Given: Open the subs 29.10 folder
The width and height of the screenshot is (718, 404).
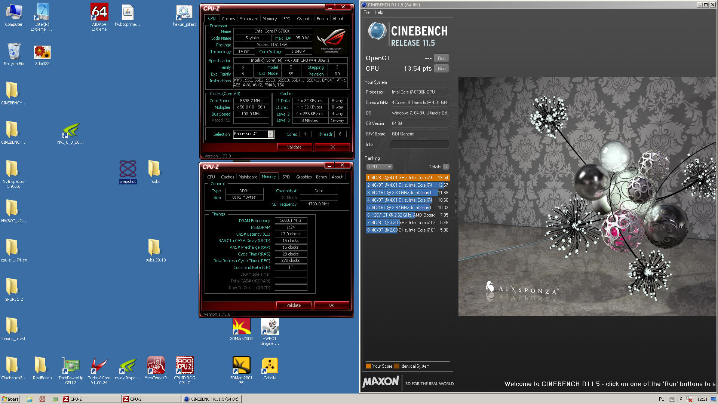Looking at the screenshot, I should click(x=156, y=251).
